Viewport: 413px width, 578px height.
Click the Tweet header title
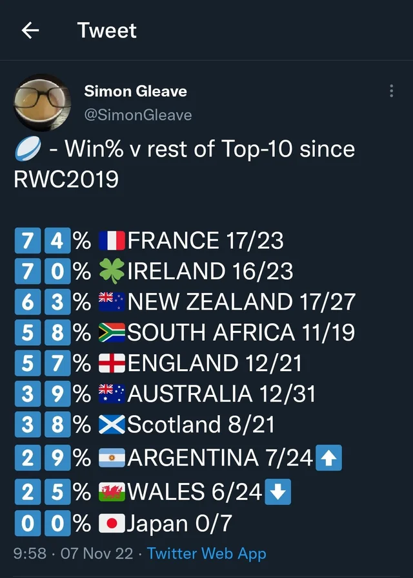pyautogui.click(x=107, y=30)
